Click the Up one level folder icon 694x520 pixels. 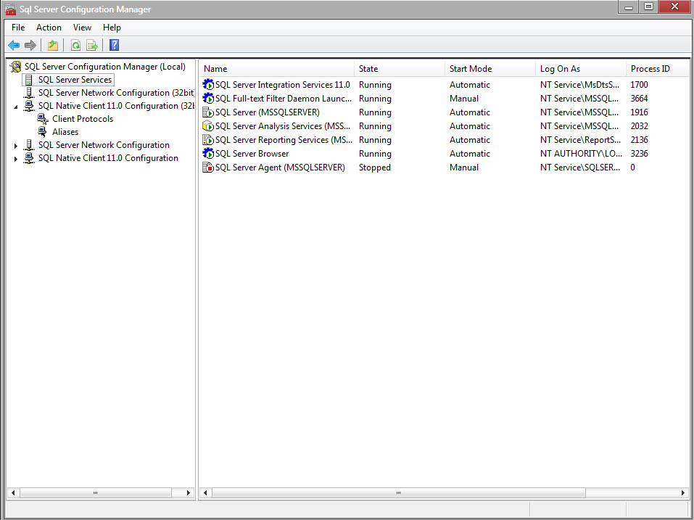(53, 45)
